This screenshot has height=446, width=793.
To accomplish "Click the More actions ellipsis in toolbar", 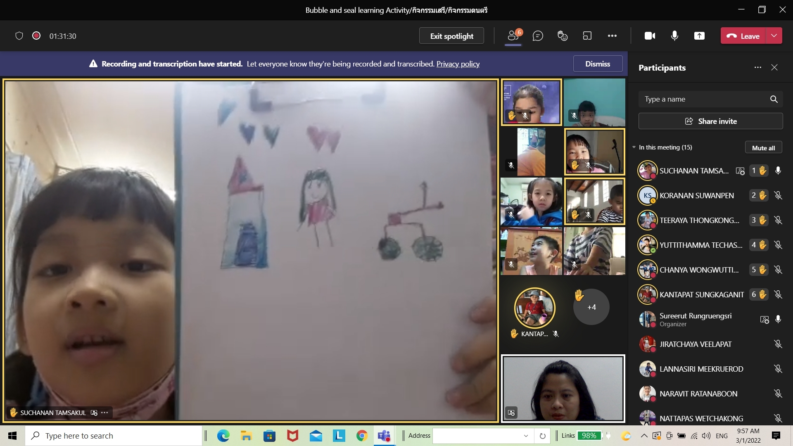I will pos(612,36).
